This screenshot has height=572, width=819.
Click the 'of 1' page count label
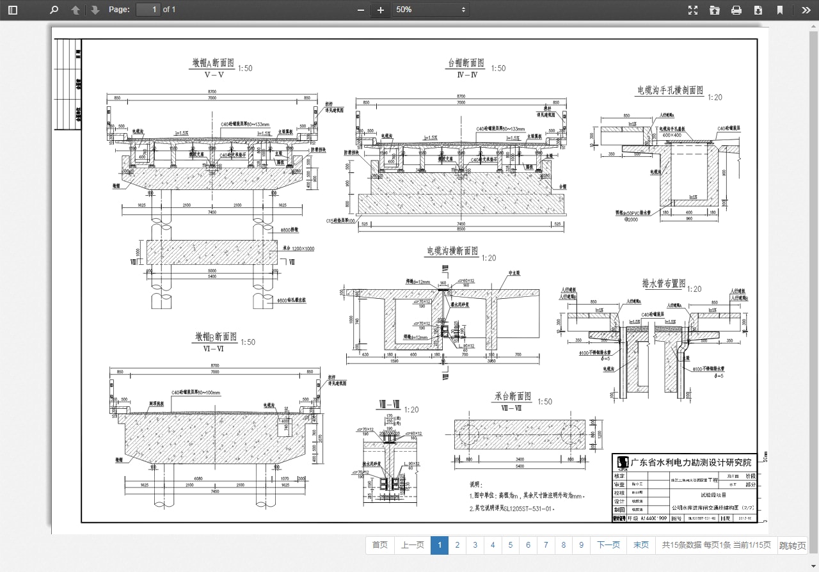[x=169, y=10]
